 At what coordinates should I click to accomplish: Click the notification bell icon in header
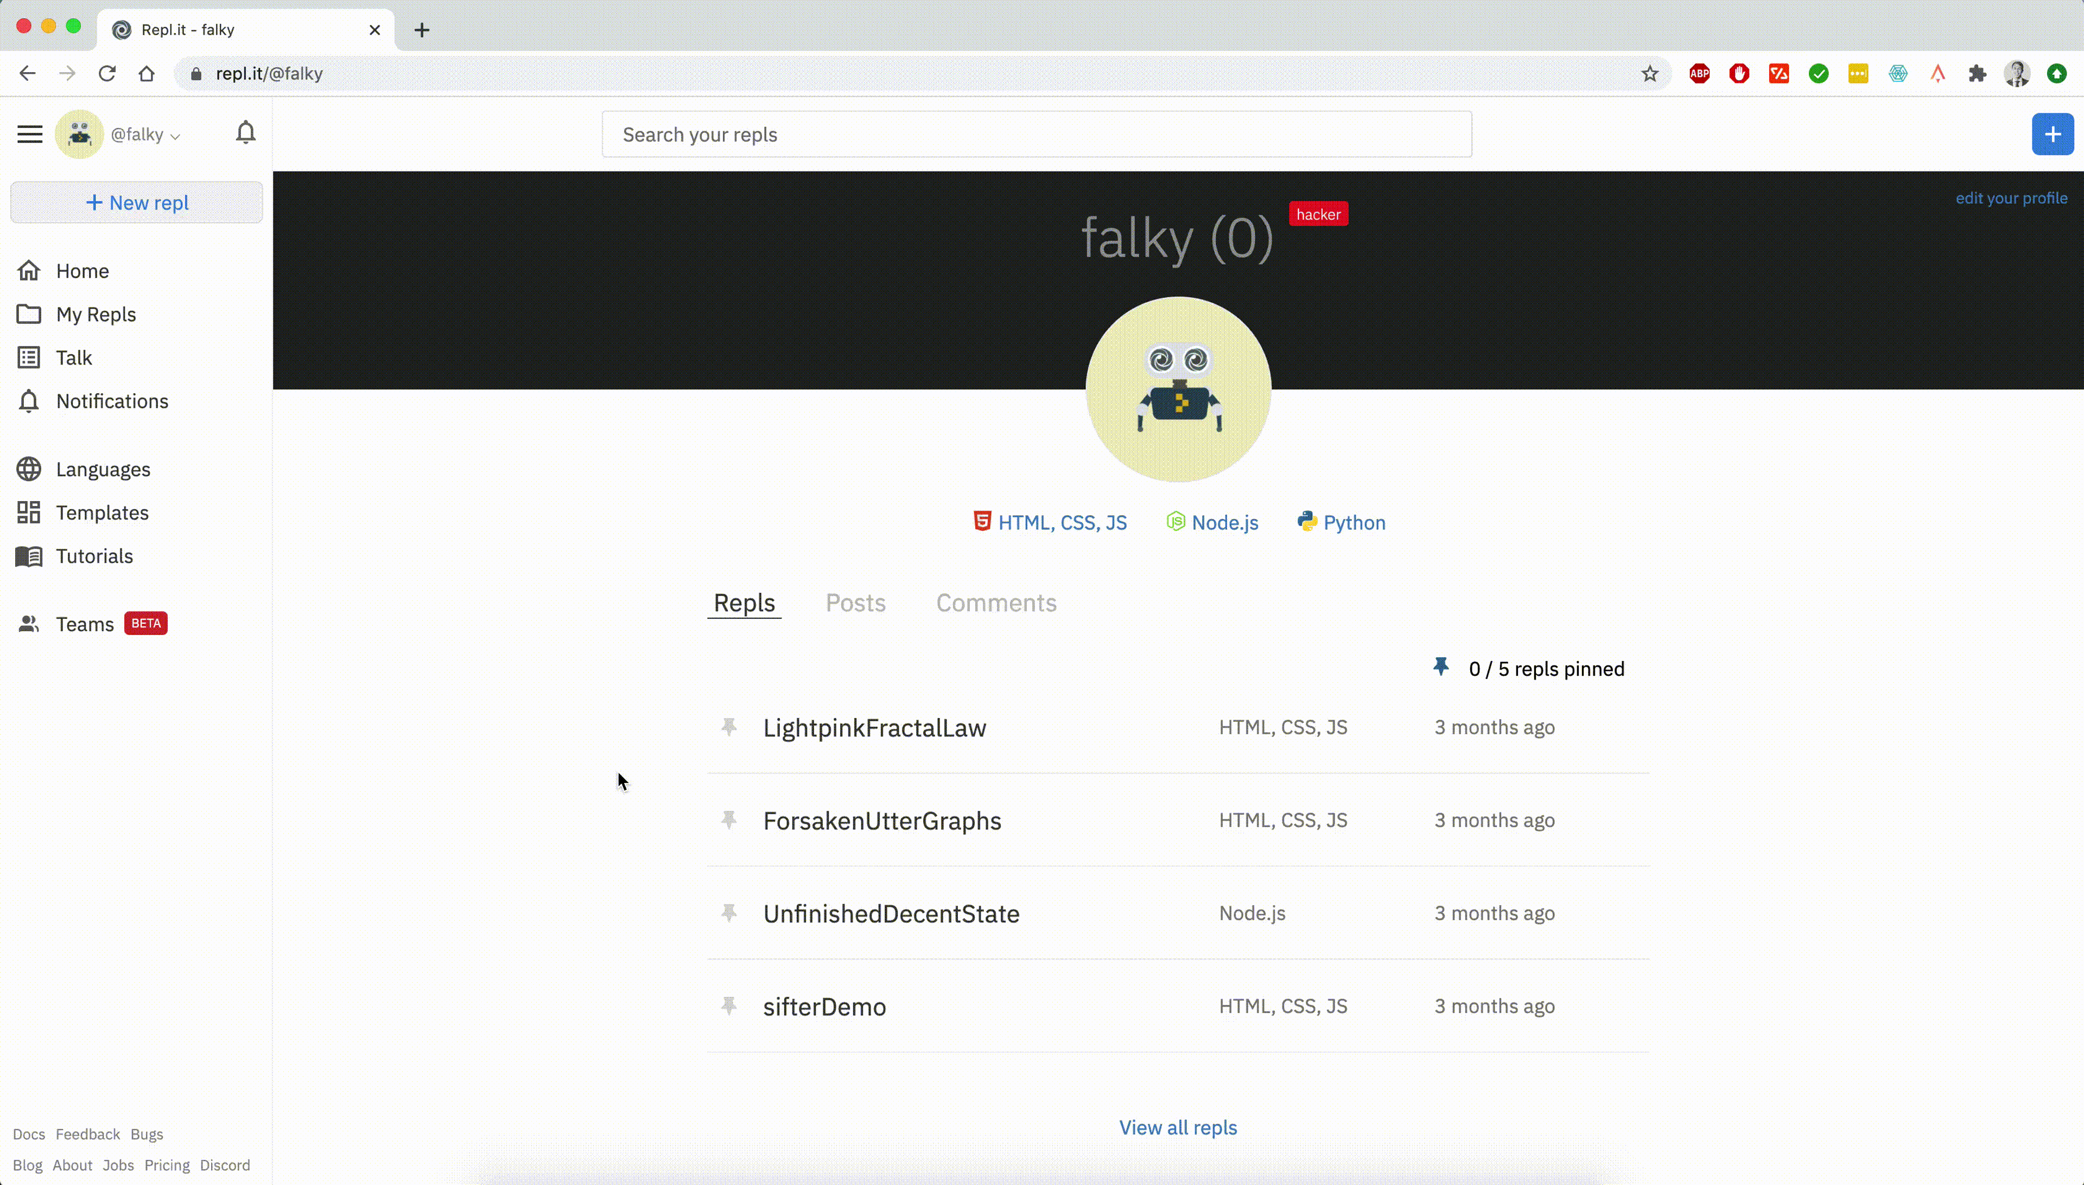(x=245, y=133)
